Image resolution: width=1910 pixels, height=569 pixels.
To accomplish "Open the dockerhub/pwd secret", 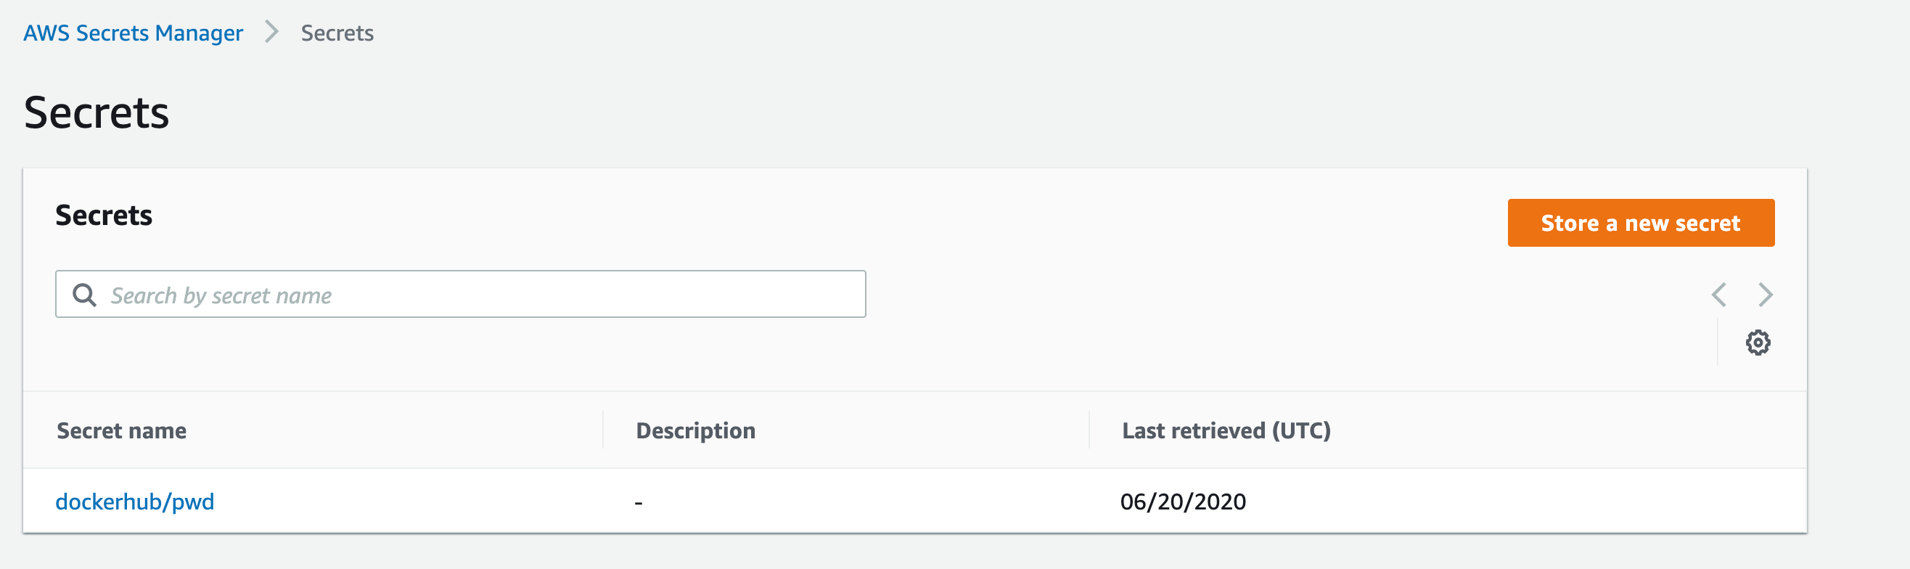I will (135, 502).
